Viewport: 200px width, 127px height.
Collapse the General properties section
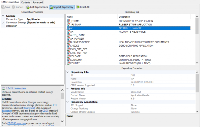[x=3, y=16]
